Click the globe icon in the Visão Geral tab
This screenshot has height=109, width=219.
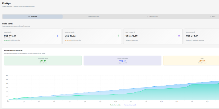(29, 17)
